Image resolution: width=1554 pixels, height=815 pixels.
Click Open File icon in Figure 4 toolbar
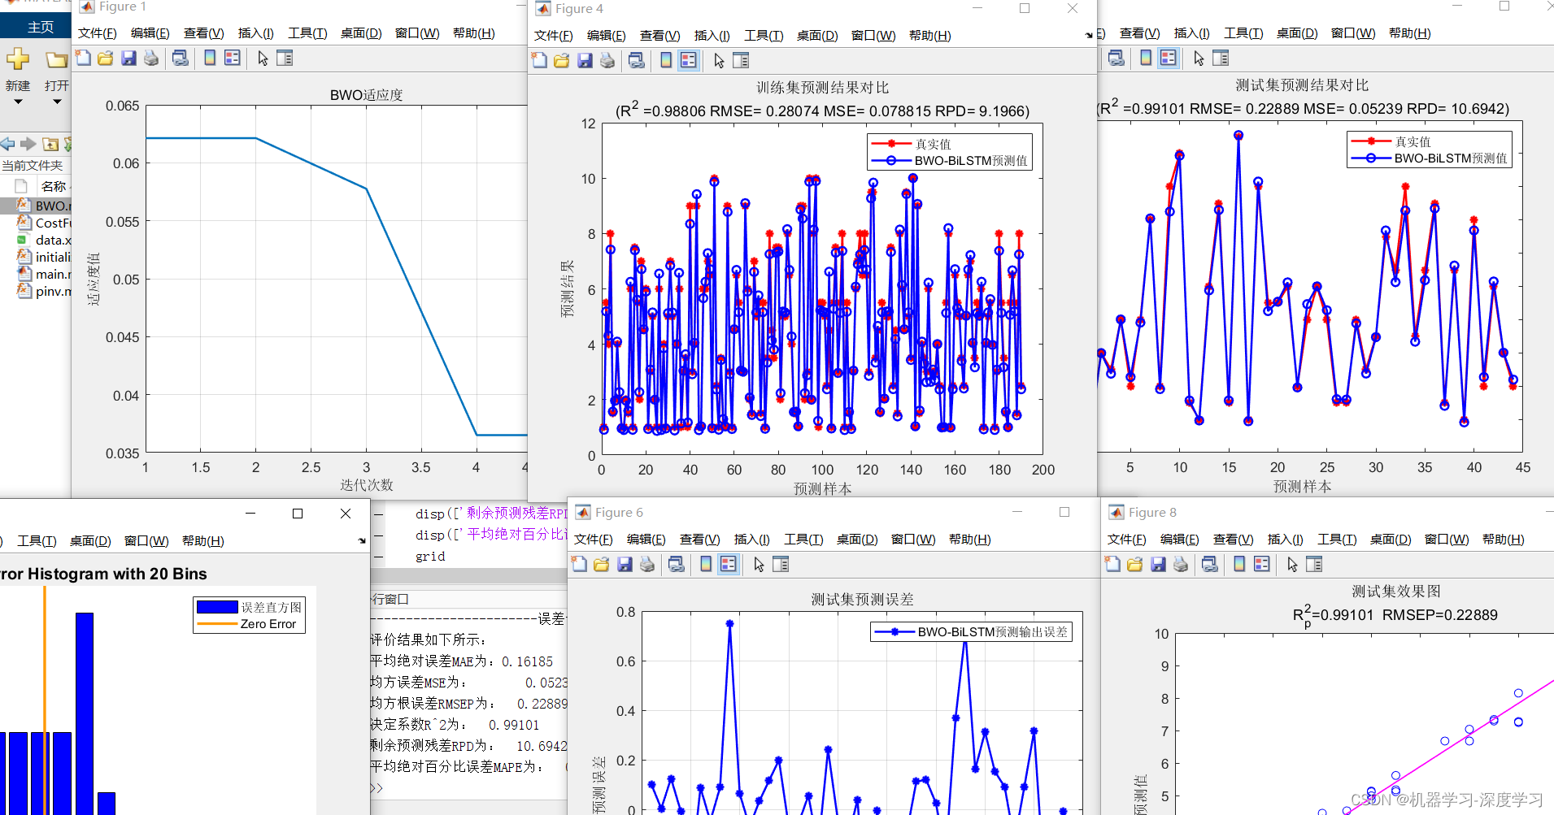tap(562, 60)
